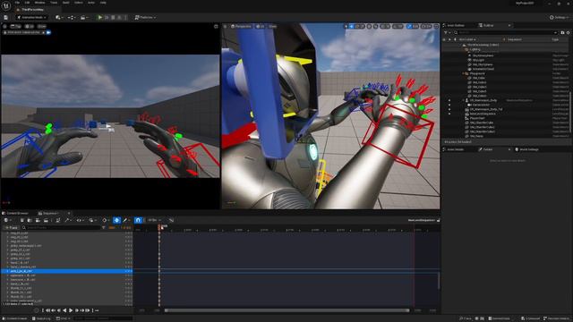Screen dimensions: 573x322
Task: Open Outliner settings gear icon
Action: pos(568,32)
